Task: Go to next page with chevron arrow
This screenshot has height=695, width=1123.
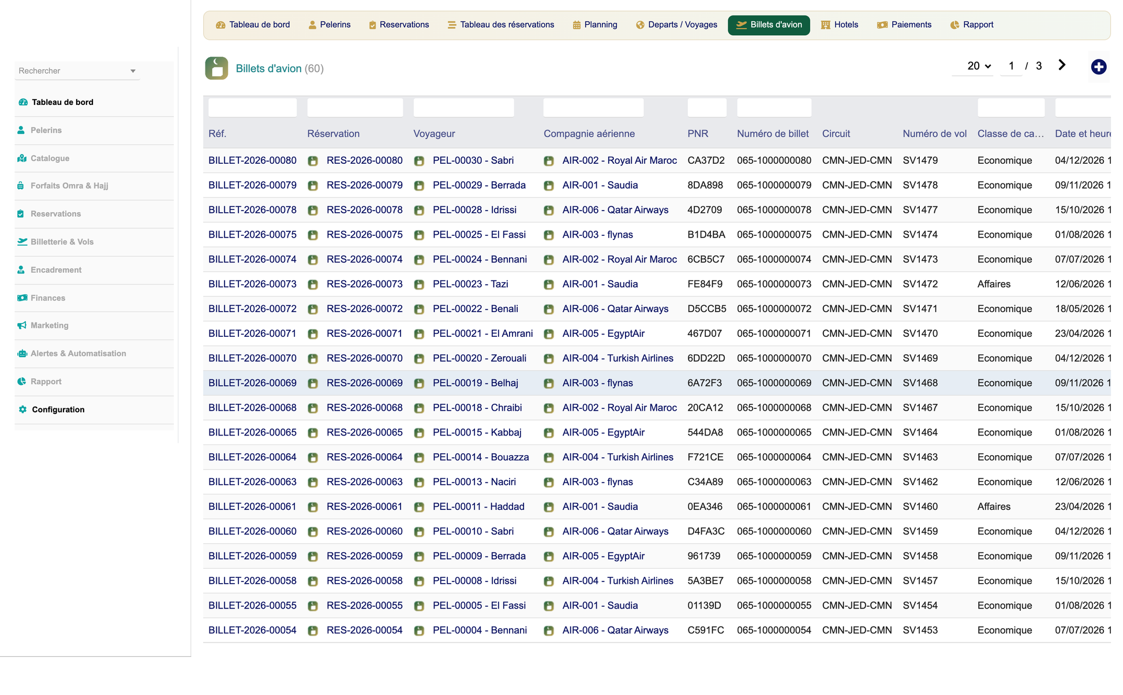Action: click(1062, 65)
